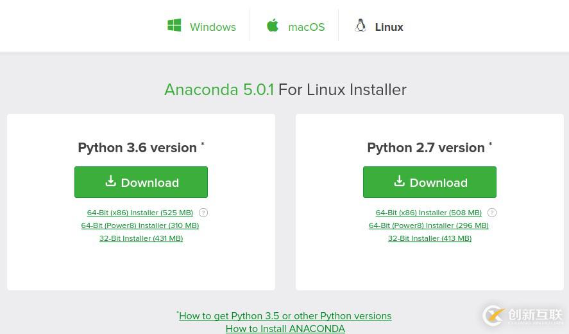Open 64-Bit (Power8) Installer (296 MB) link
Image resolution: width=569 pixels, height=334 pixels.
click(429, 225)
